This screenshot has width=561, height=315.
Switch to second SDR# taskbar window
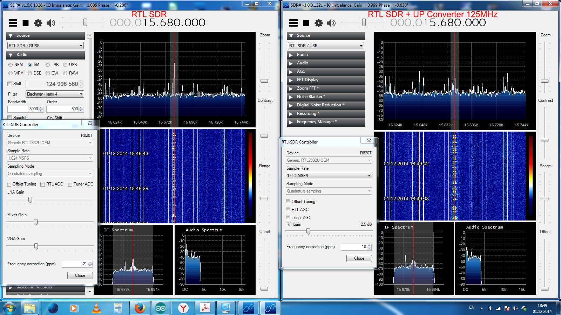tap(270, 308)
